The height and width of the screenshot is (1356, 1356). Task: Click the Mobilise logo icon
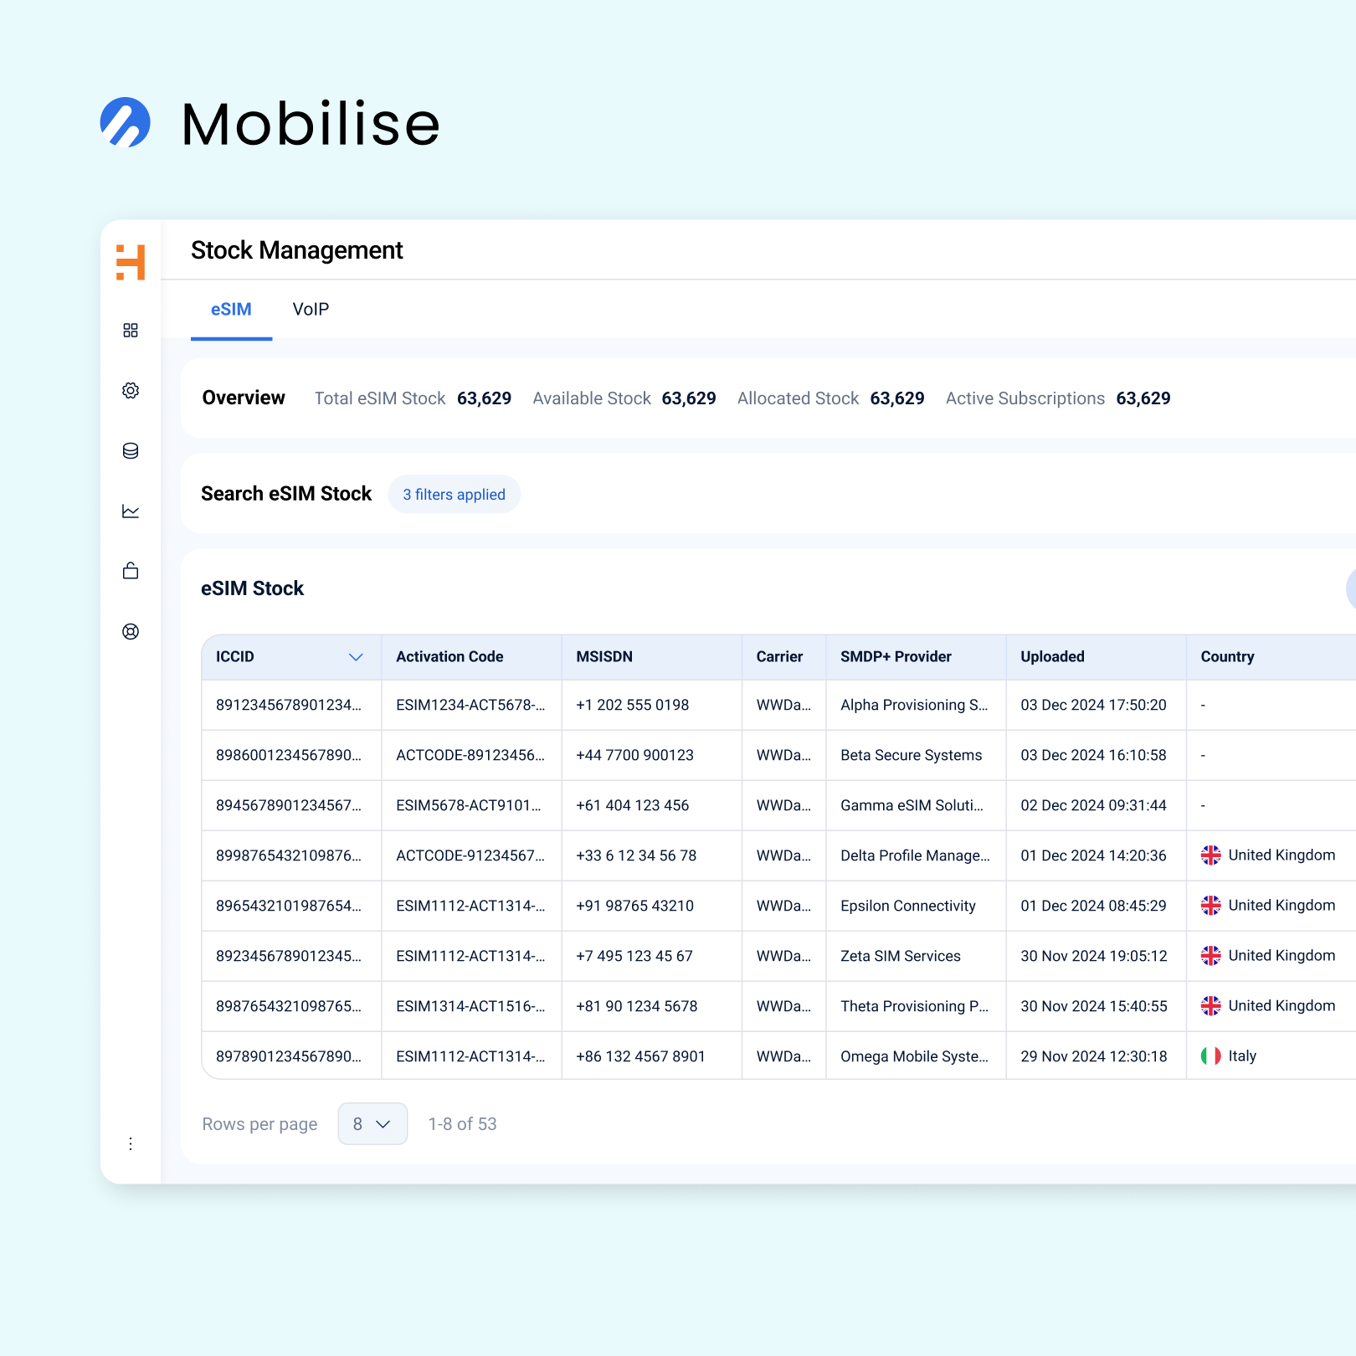pos(126,123)
